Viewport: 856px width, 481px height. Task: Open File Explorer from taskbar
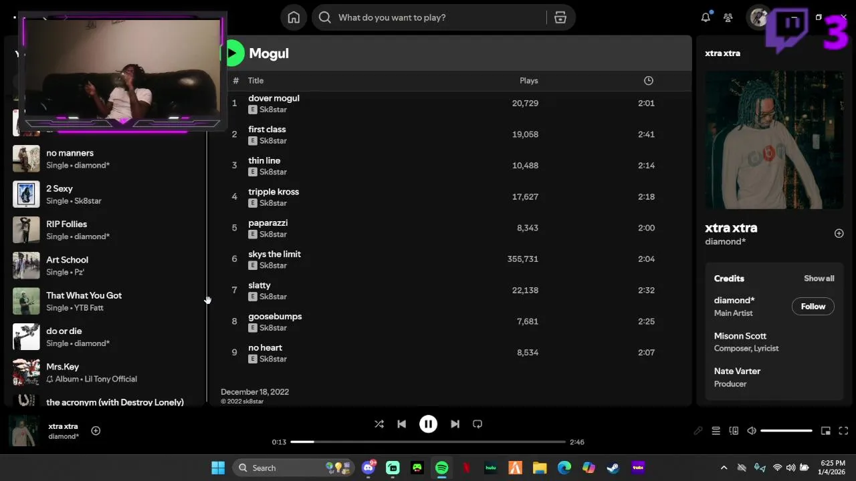click(x=540, y=468)
